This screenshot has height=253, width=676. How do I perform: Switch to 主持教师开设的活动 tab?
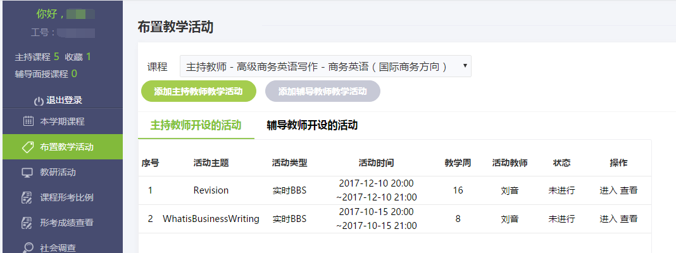[196, 125]
